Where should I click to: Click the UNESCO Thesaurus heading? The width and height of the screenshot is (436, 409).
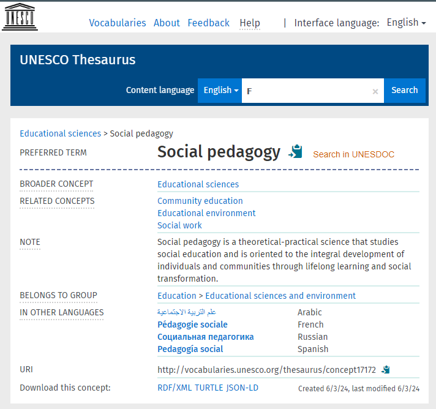tap(78, 60)
